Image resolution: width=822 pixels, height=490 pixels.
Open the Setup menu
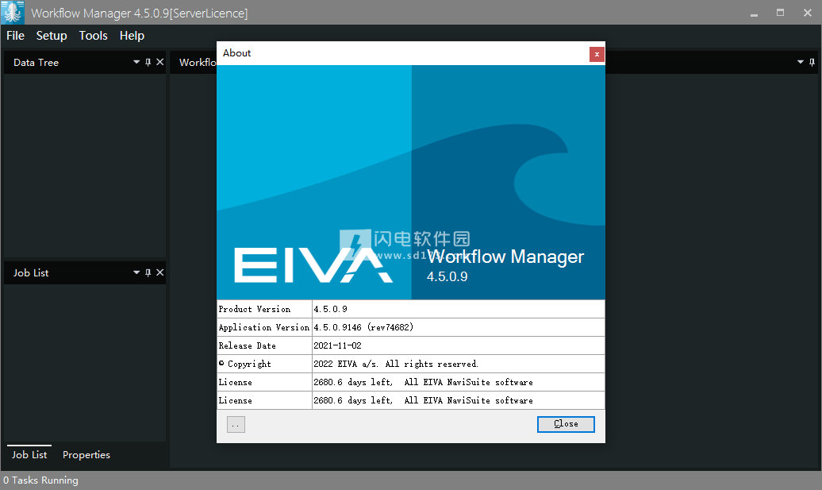[x=52, y=36]
